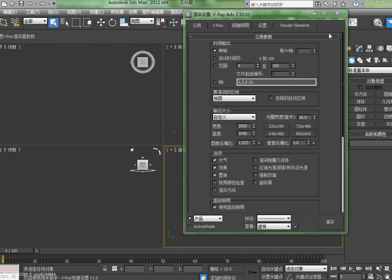
Task: Save file from quick access toolbar
Action: 21,4
